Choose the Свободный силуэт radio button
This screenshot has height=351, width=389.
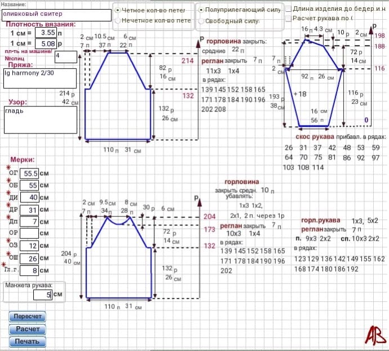tap(200, 21)
